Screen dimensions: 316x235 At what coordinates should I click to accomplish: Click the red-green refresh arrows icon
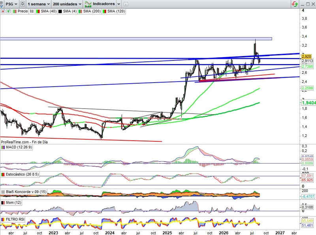point(295,4)
